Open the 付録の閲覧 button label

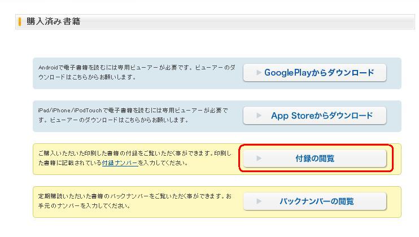point(315,159)
